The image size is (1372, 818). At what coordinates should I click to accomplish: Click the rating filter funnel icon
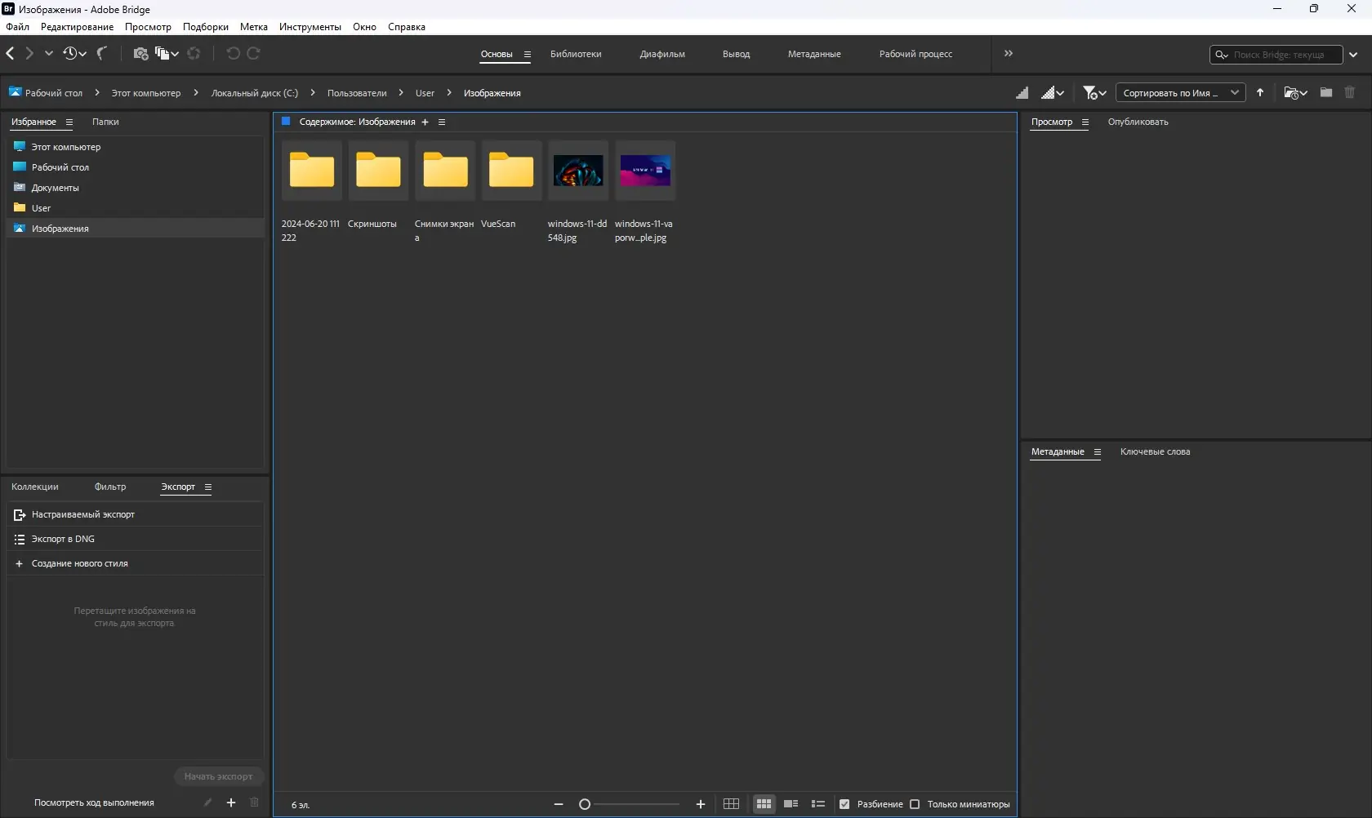pos(1090,92)
